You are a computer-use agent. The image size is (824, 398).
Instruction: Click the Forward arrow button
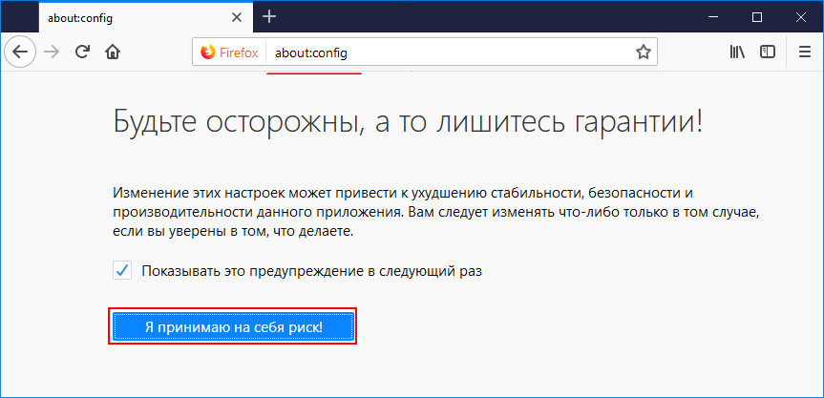(52, 52)
